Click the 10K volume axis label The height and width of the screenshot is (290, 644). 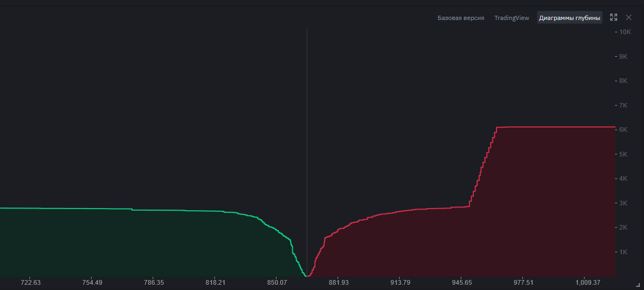[x=625, y=32]
